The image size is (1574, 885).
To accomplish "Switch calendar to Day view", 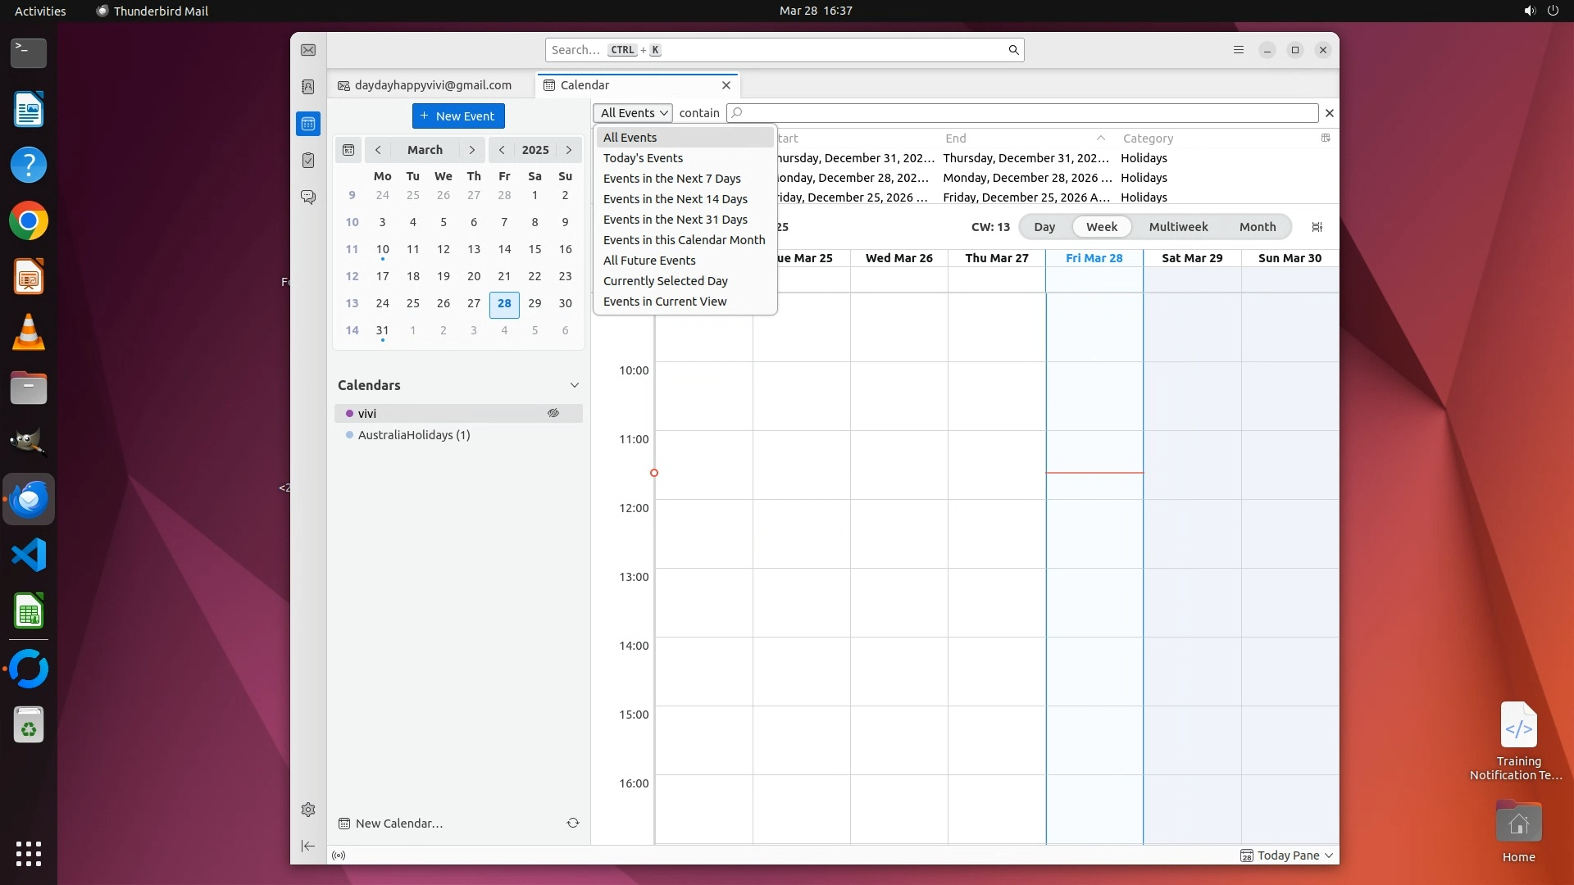I will pos(1044,227).
